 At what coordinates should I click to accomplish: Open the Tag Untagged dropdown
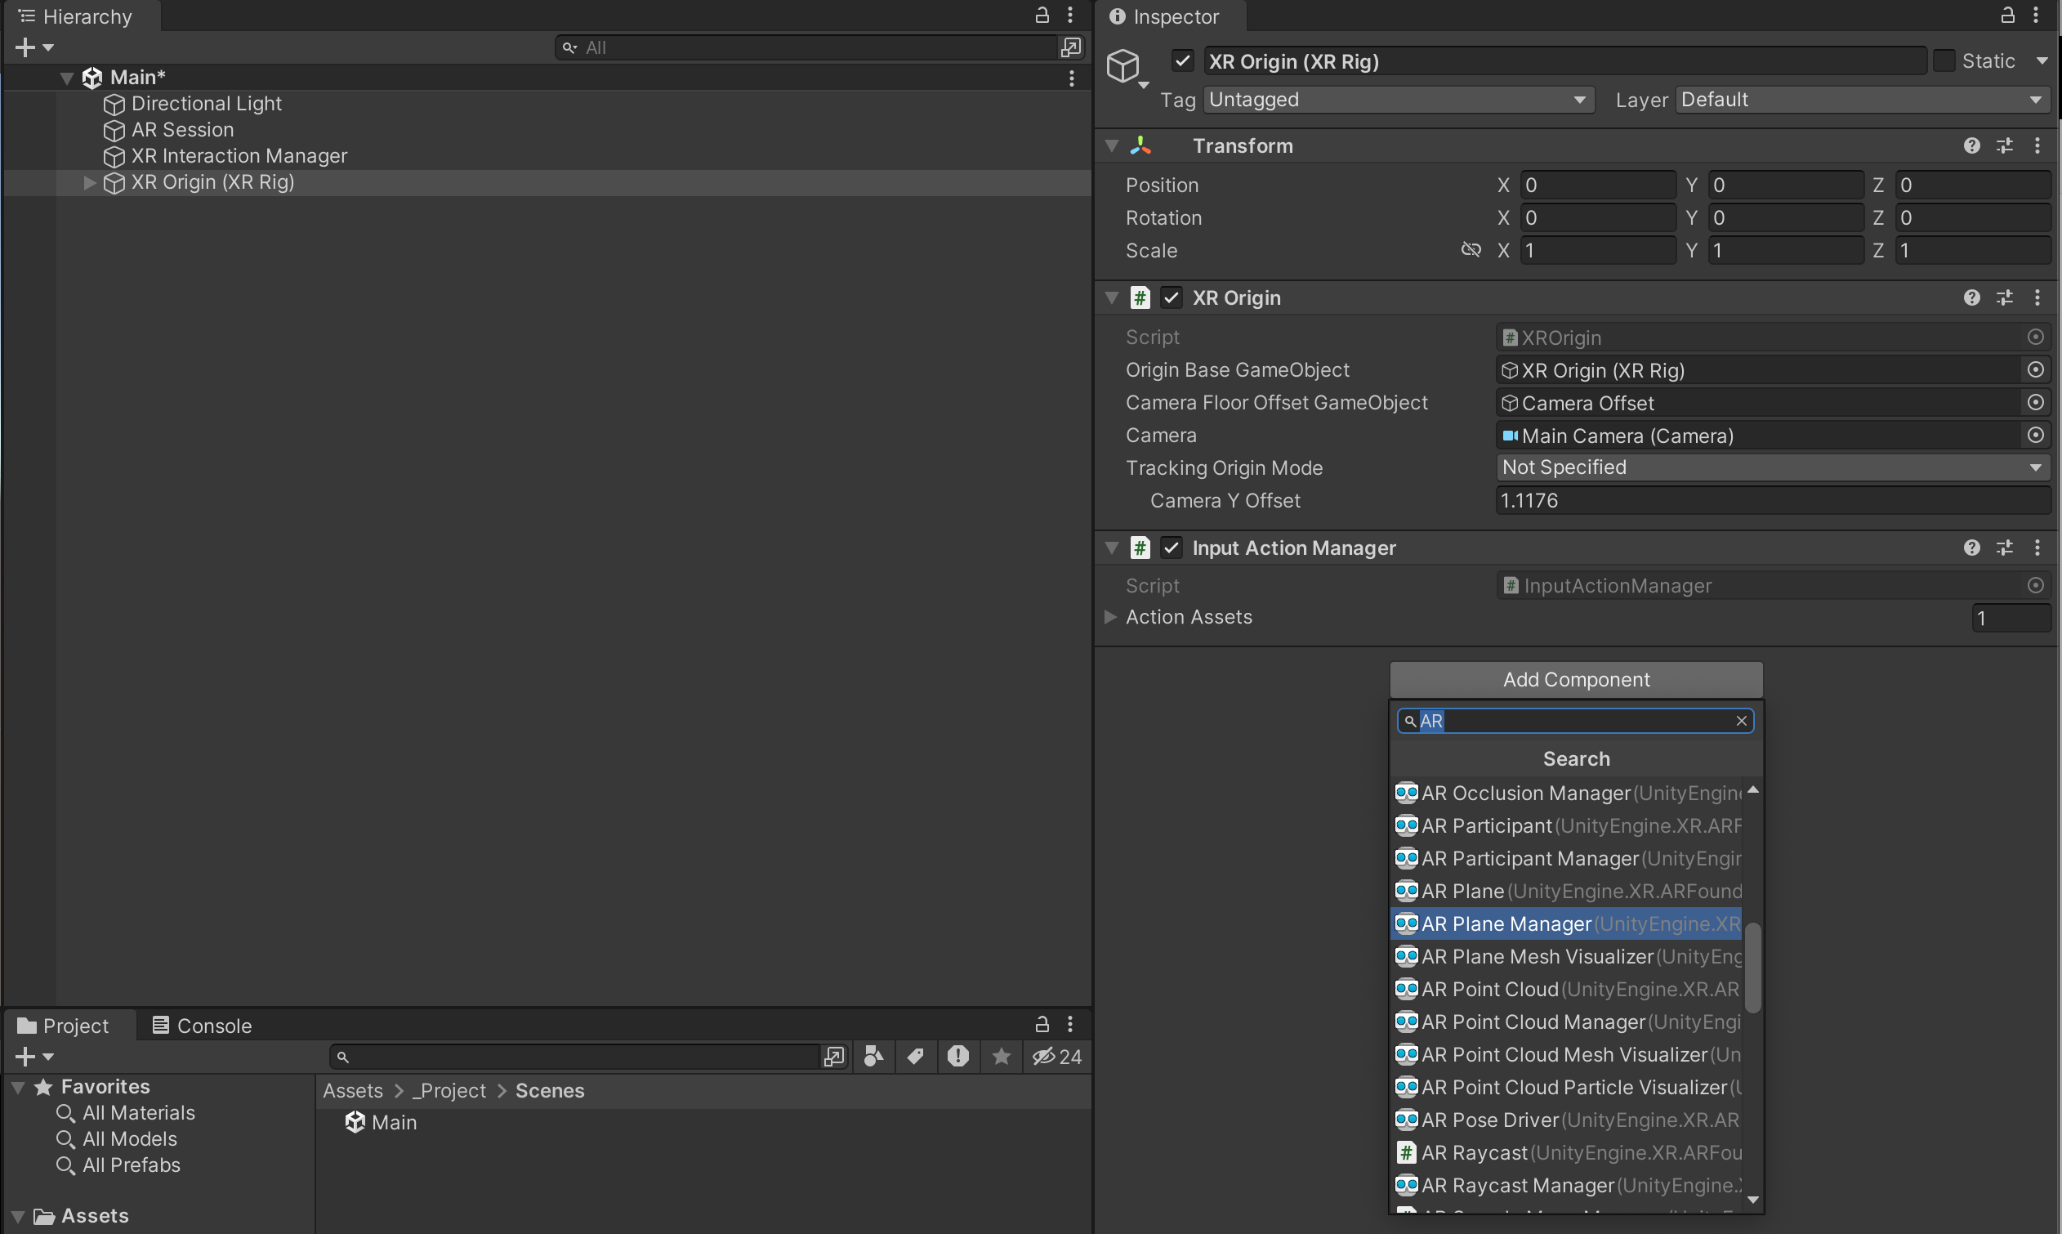[x=1398, y=100]
